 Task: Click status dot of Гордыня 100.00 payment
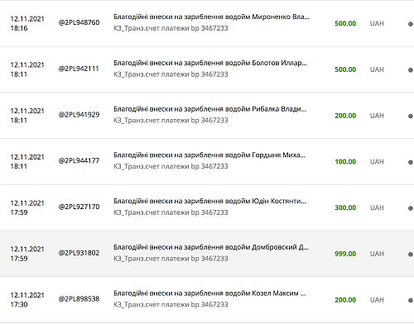click(411, 162)
